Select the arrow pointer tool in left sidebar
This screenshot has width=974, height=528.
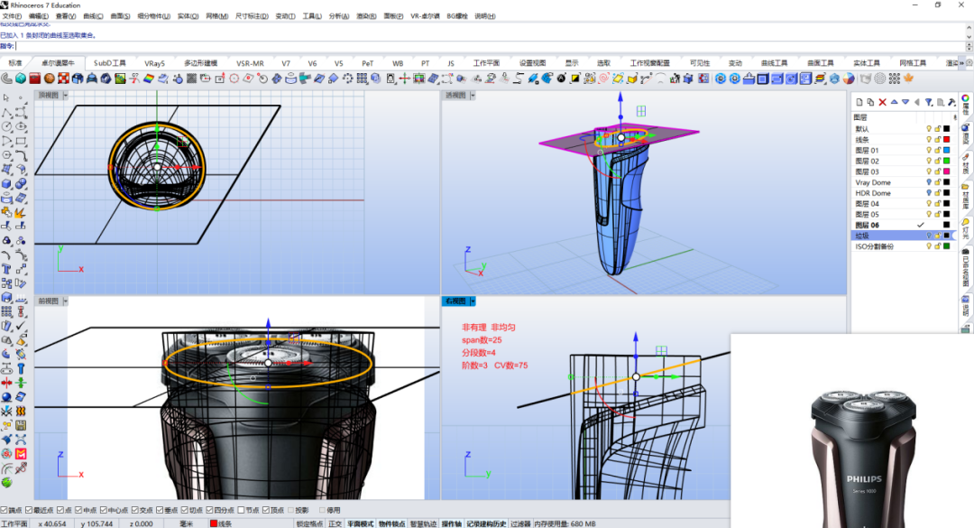point(6,97)
